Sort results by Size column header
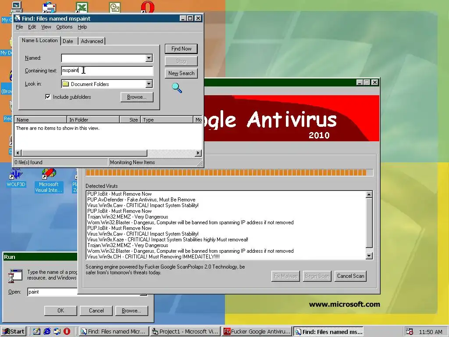This screenshot has height=337, width=449. pos(130,120)
